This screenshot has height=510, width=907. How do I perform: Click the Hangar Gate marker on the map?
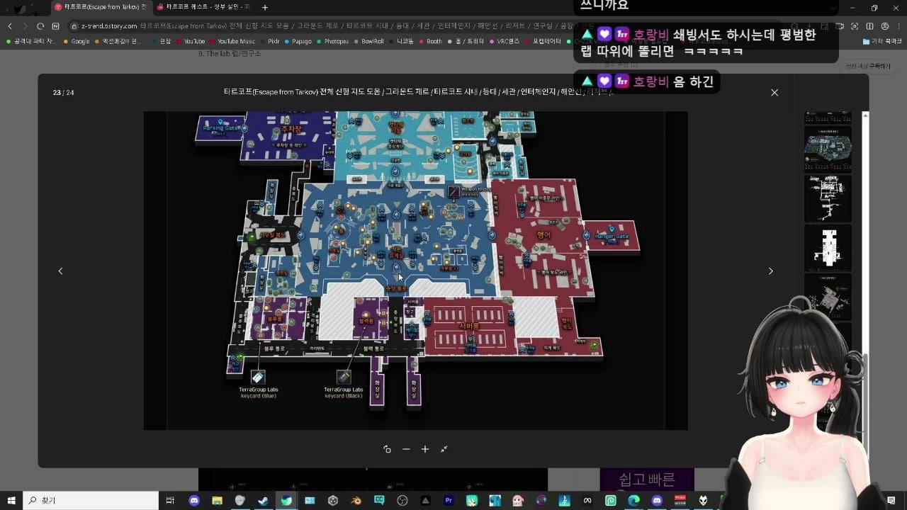(612, 237)
